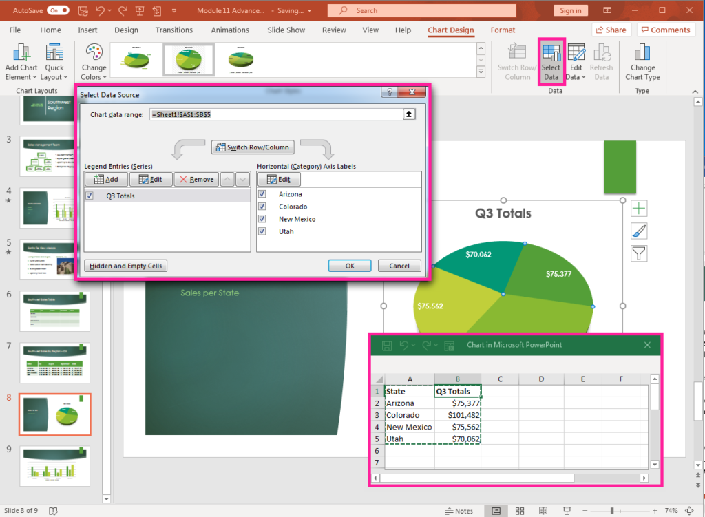
Task: Click the Switch Row/Column button
Action: tap(252, 147)
